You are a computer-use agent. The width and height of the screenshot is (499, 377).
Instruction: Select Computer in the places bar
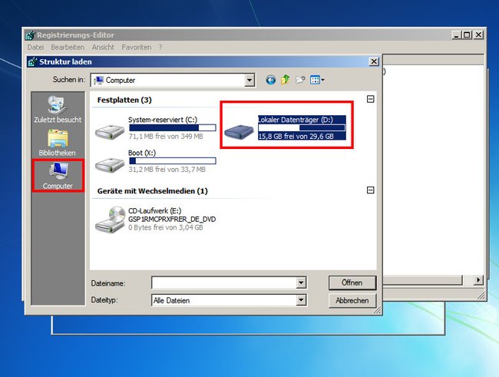tap(58, 176)
